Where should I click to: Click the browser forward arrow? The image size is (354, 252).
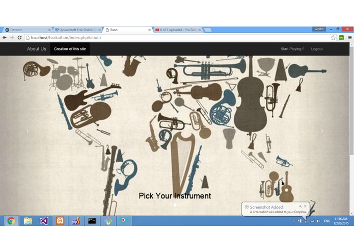pyautogui.click(x=12, y=38)
